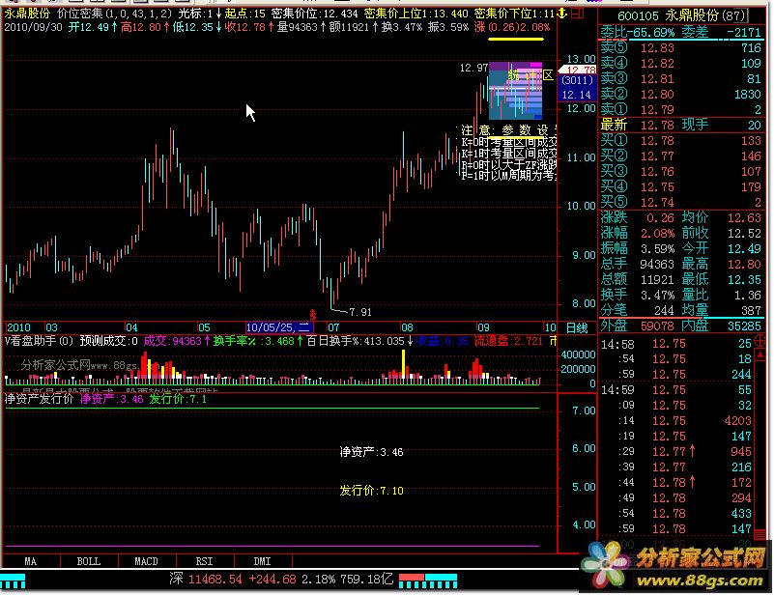
Task: Click the 净资产:3.46 label in the lower pane
Action: point(371,452)
